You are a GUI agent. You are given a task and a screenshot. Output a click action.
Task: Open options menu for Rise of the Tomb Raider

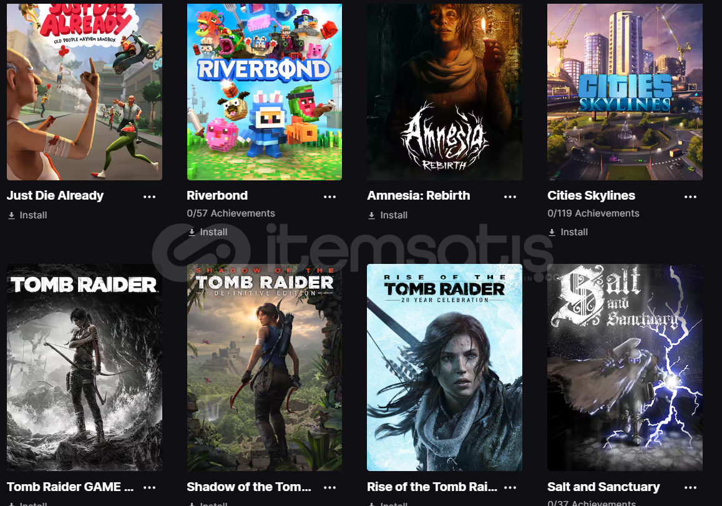(510, 487)
